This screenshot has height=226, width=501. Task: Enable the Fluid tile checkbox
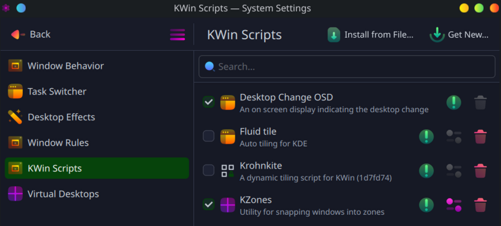click(209, 137)
